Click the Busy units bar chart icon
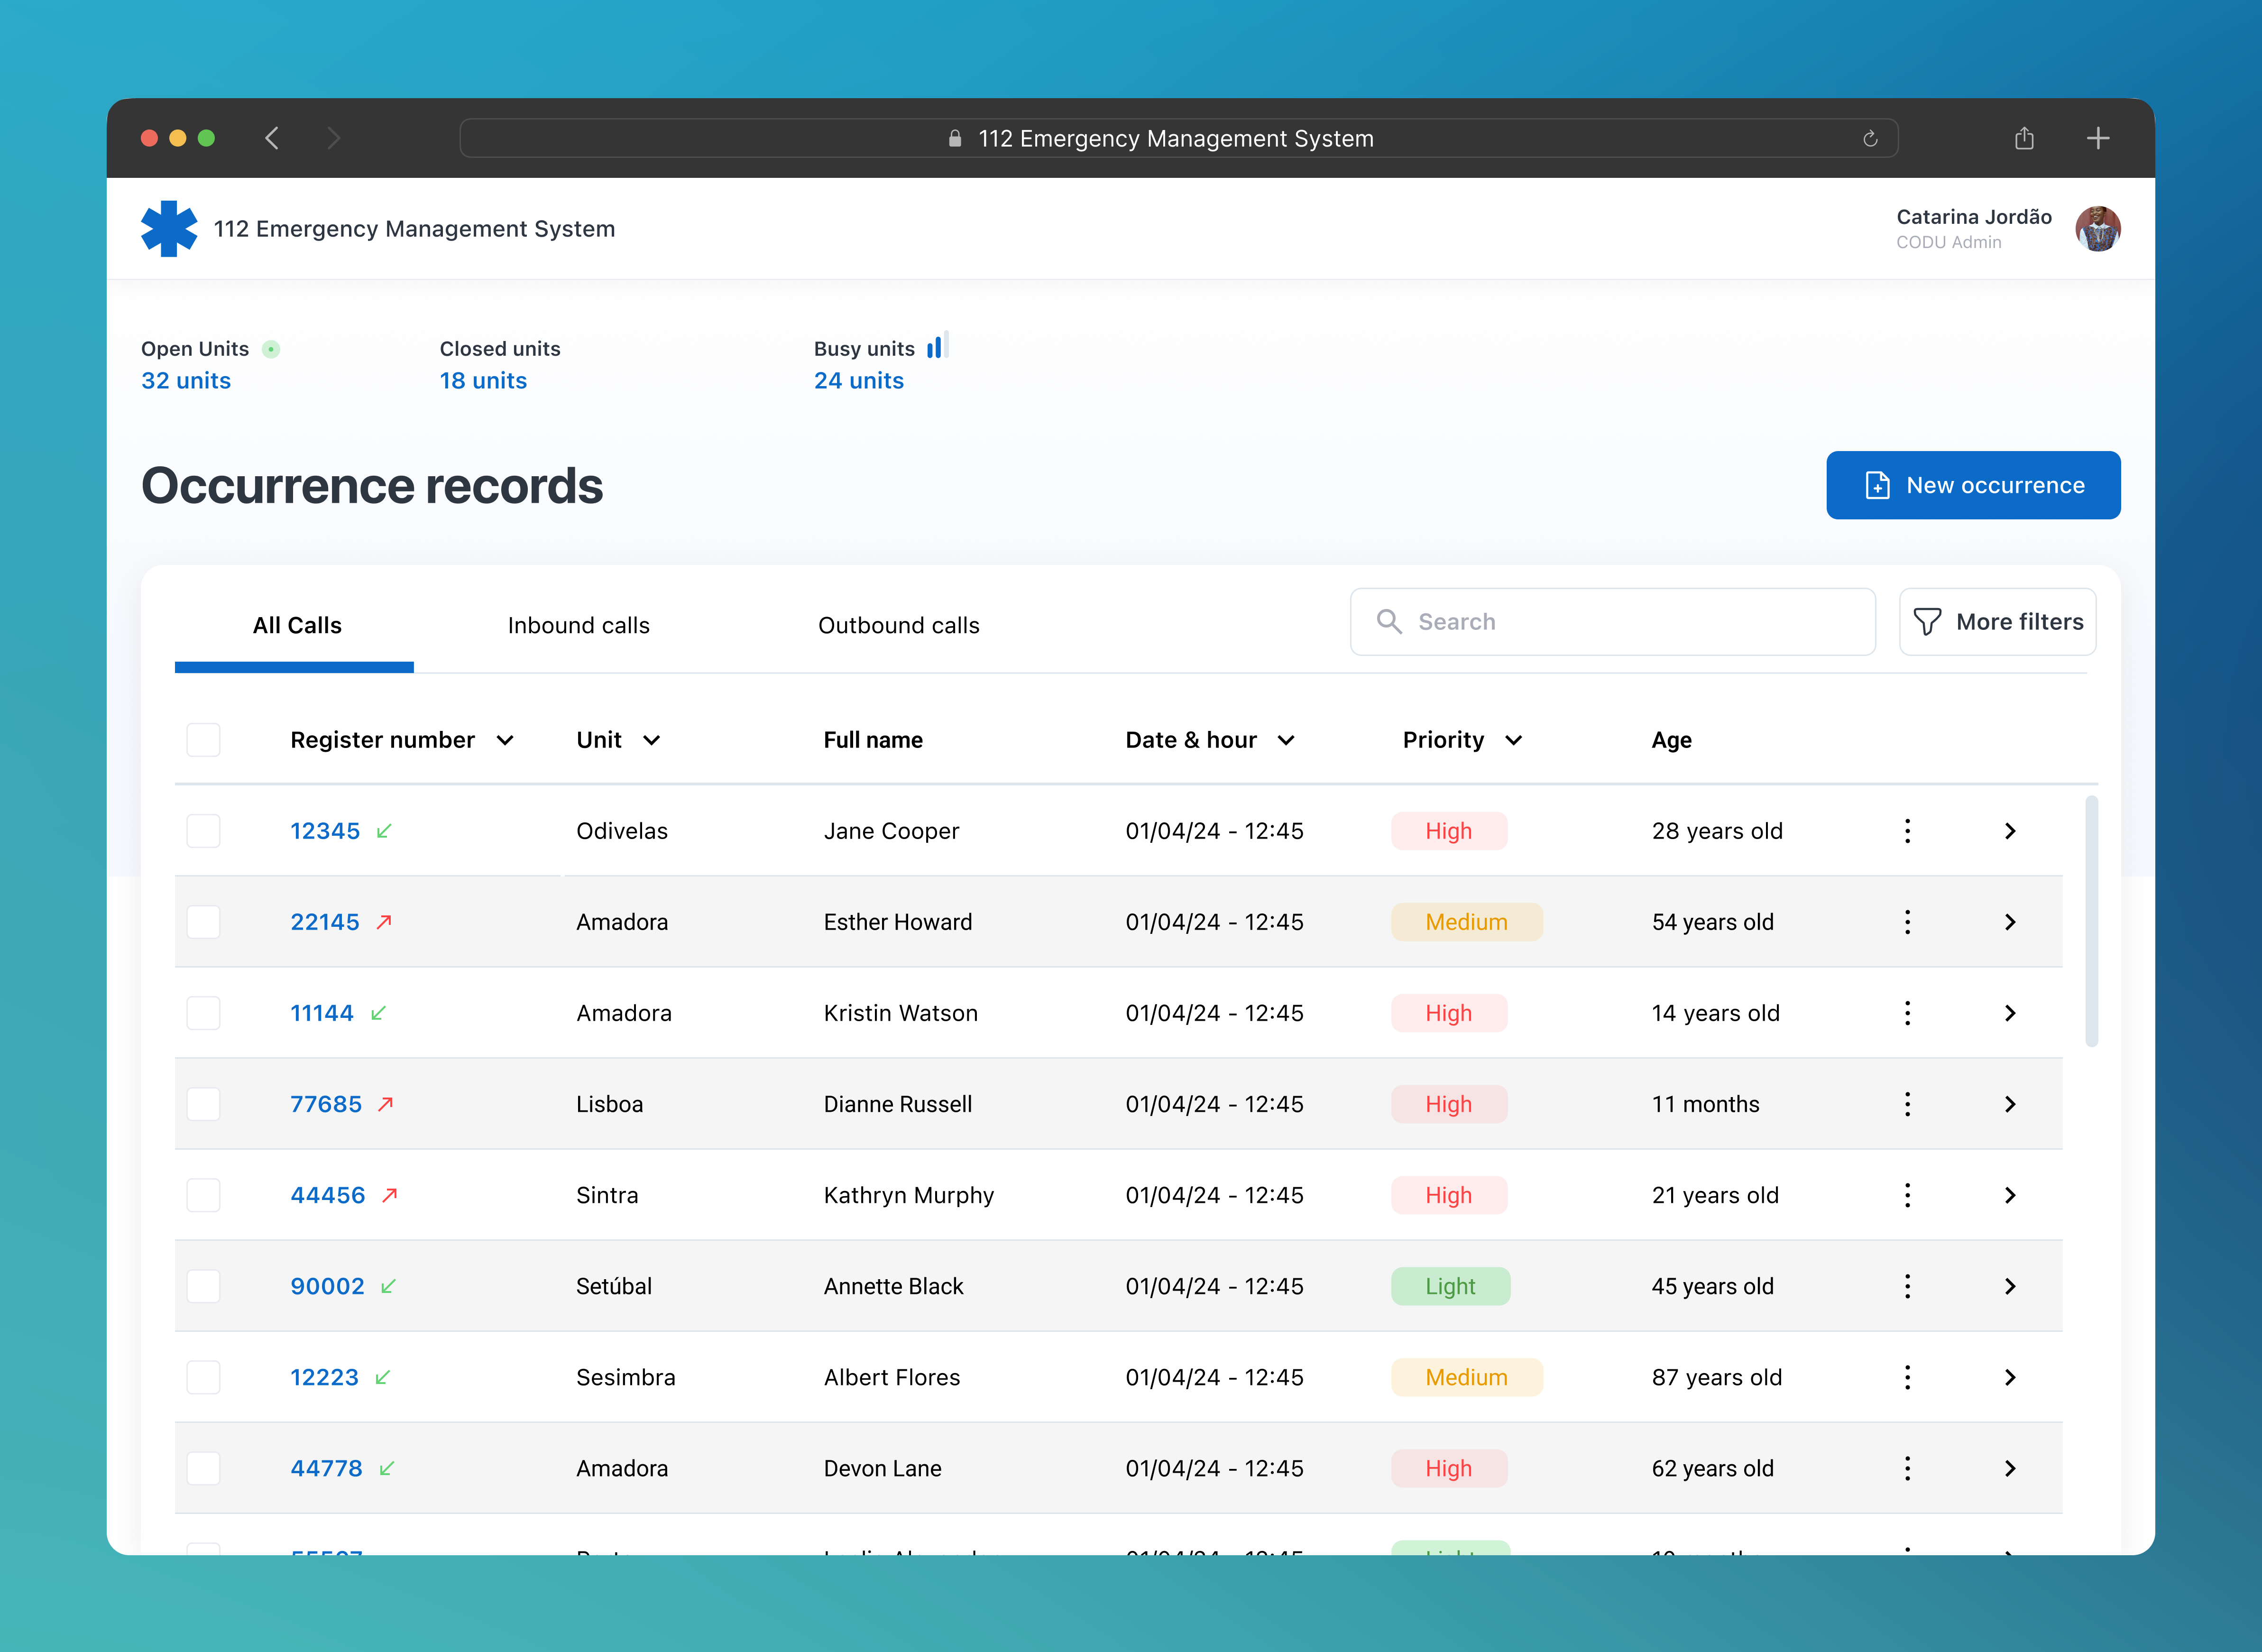Viewport: 2262px width, 1652px height. (937, 346)
